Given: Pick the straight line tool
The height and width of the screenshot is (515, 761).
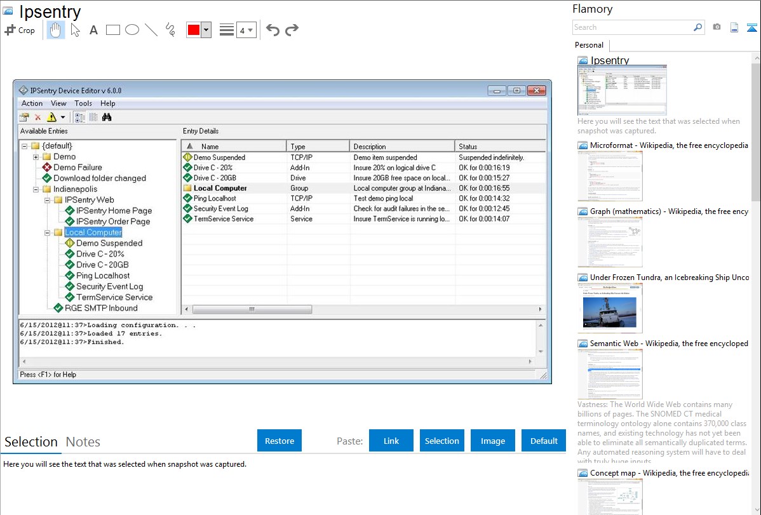Looking at the screenshot, I should 151,30.
